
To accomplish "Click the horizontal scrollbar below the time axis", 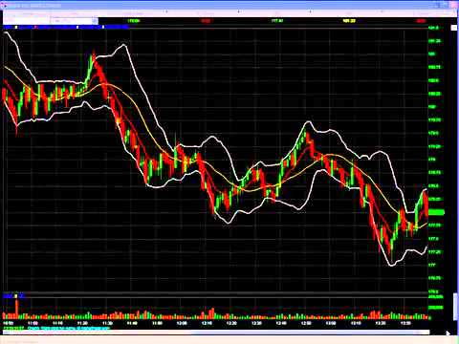I will (x=215, y=333).
